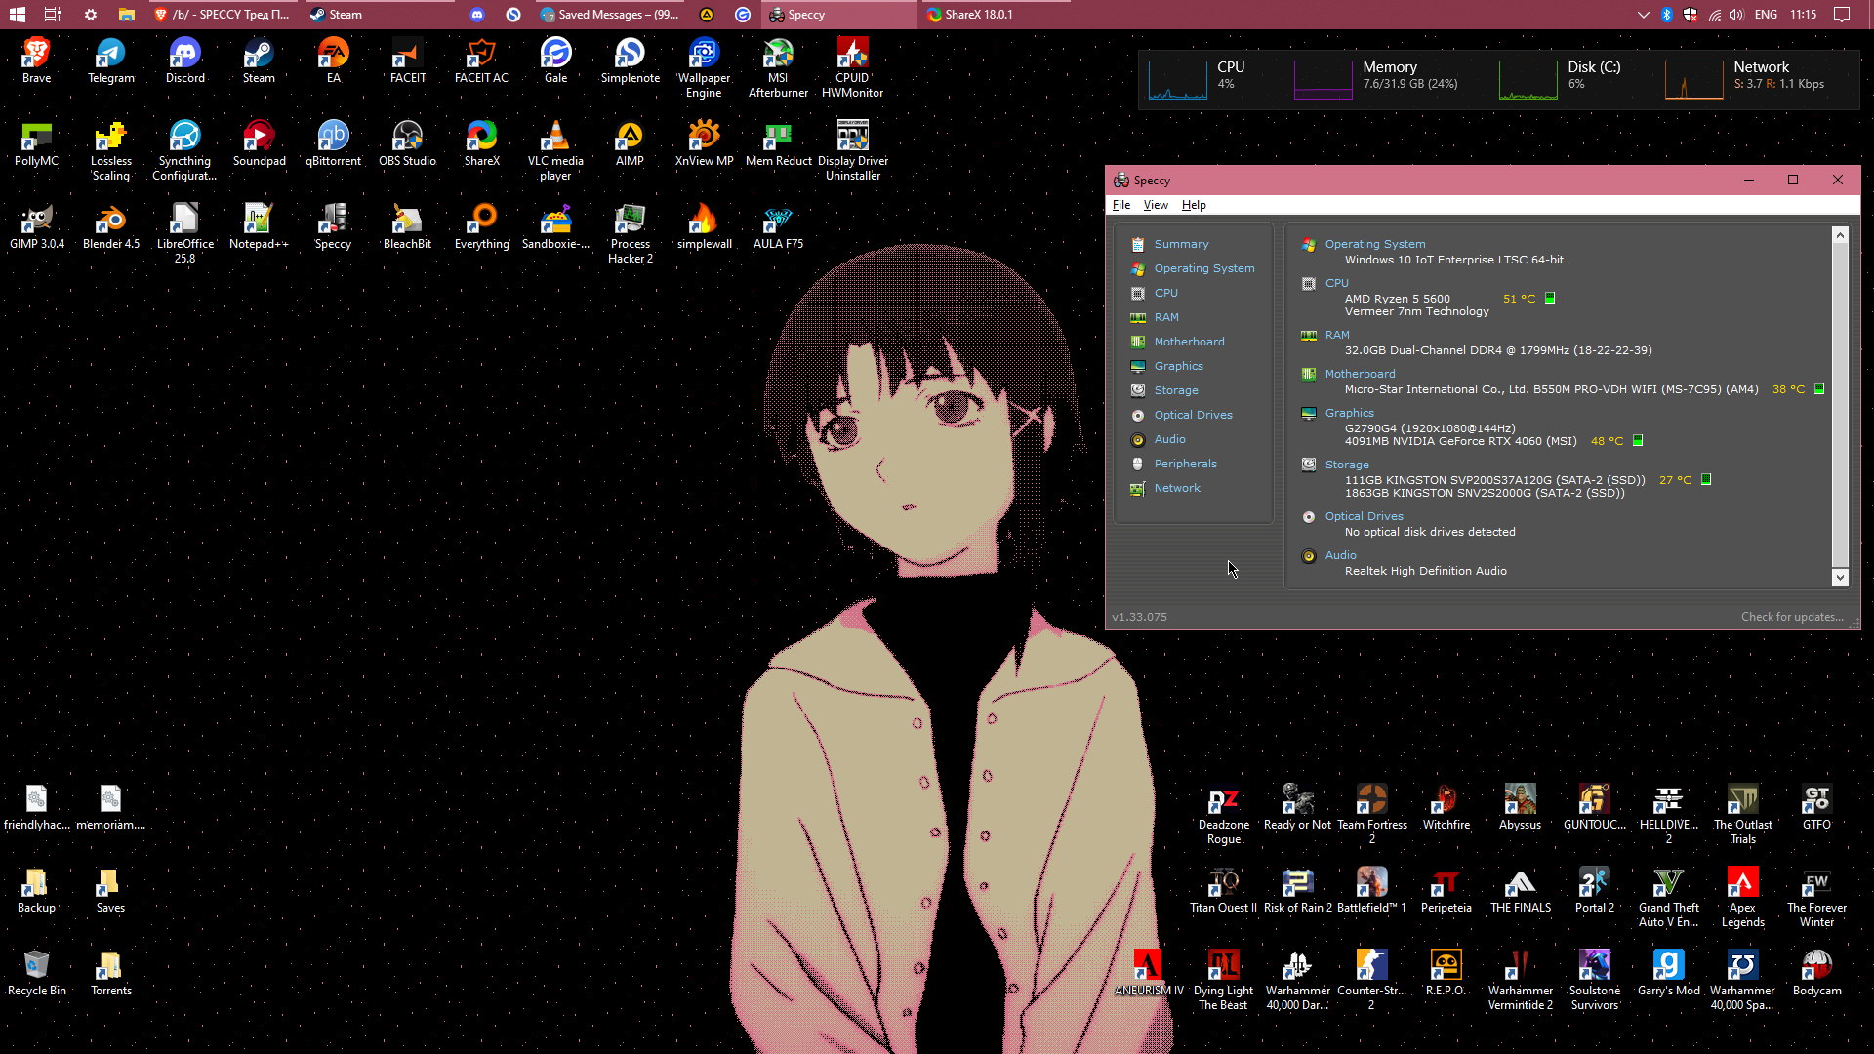This screenshot has height=1054, width=1874.
Task: Select Audio in Speccy sidebar
Action: [1169, 439]
